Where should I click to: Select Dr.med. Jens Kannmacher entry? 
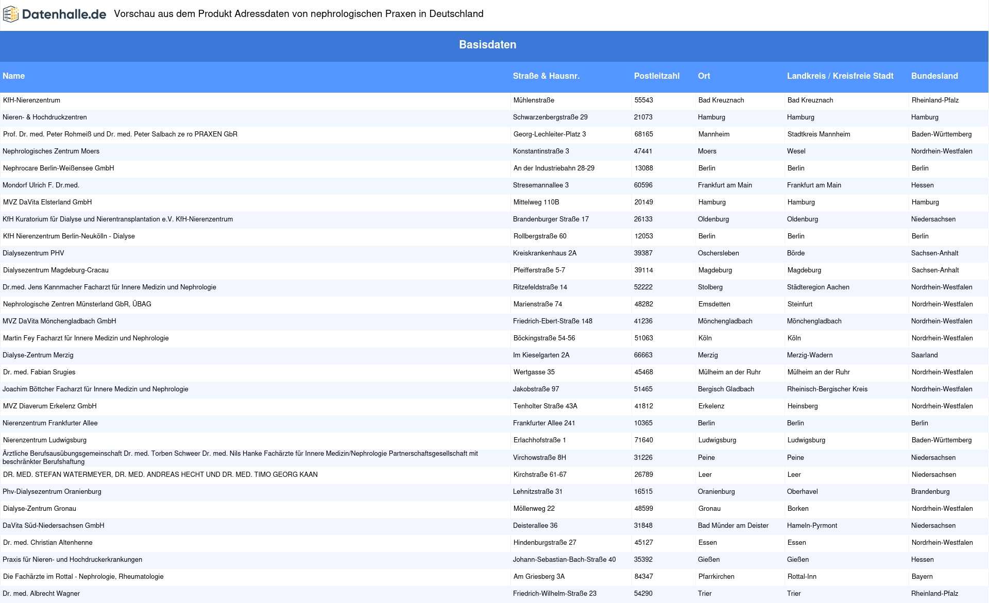[109, 287]
